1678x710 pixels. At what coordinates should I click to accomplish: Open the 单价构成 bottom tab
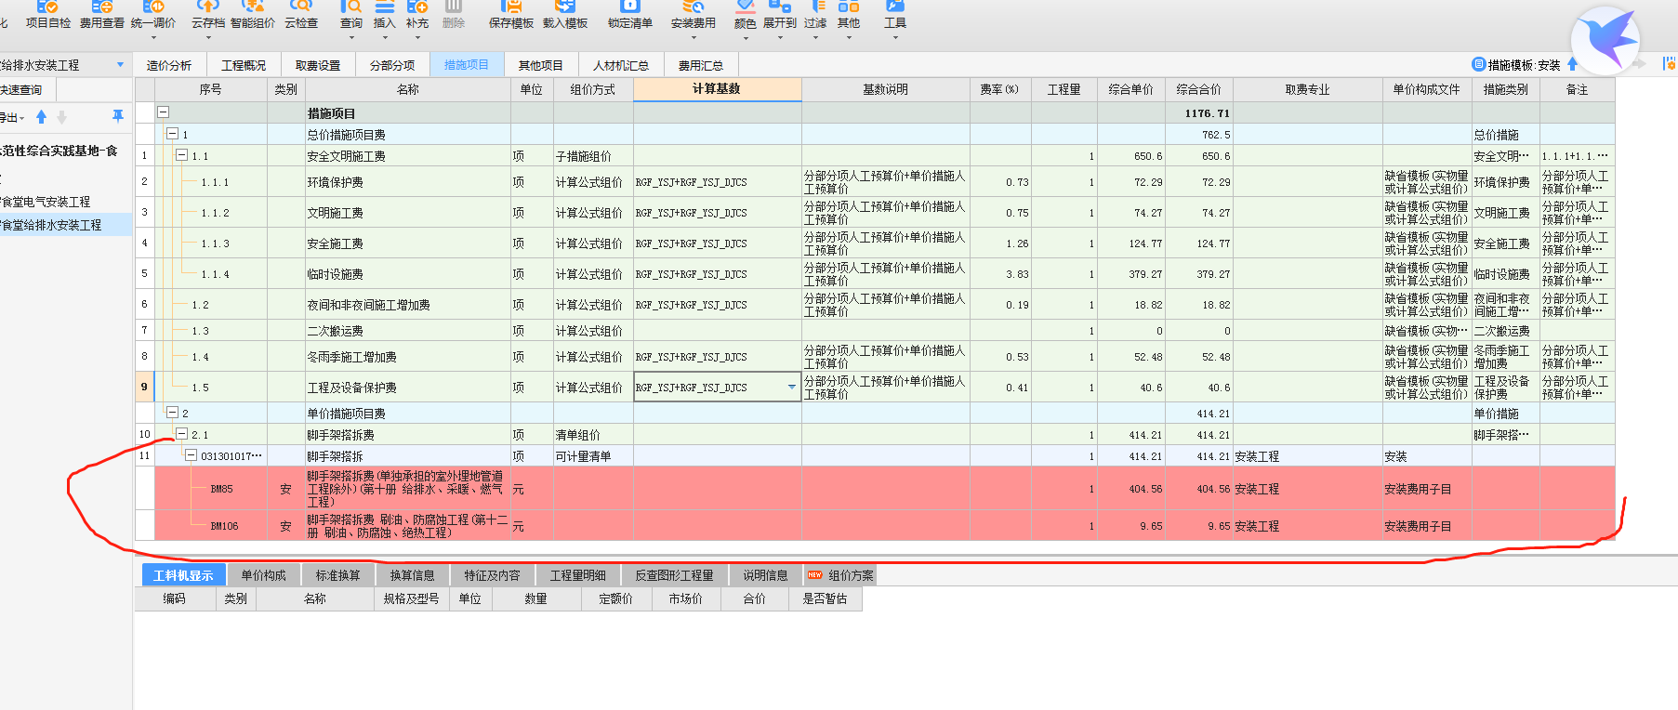(263, 575)
